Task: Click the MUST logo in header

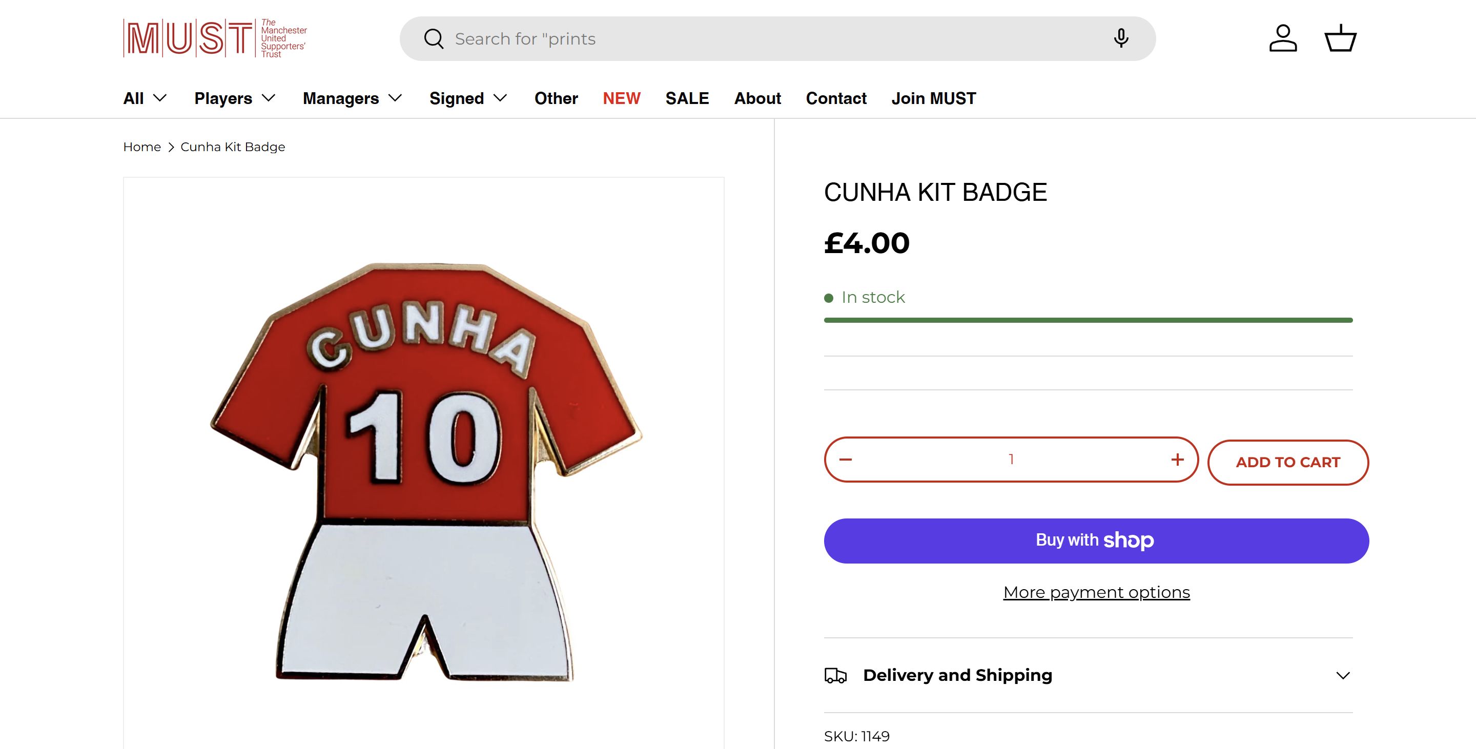Action: click(x=215, y=38)
